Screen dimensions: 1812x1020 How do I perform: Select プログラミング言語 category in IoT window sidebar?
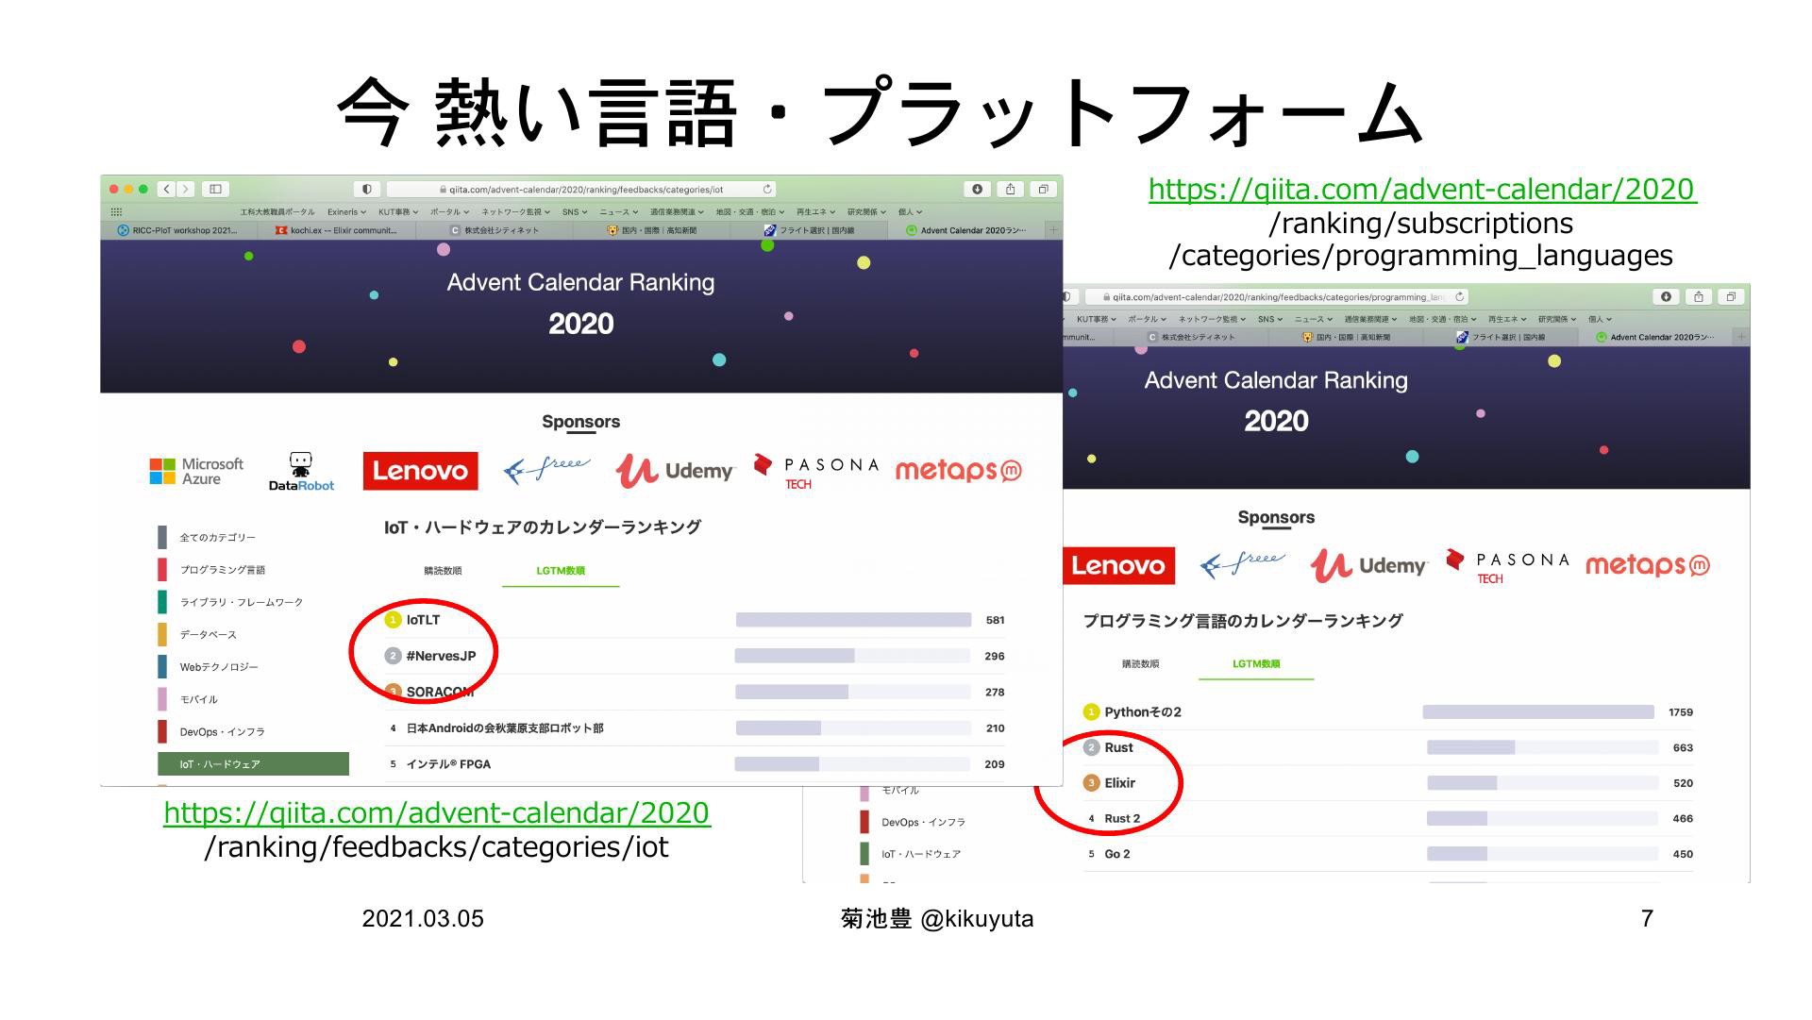tap(223, 570)
